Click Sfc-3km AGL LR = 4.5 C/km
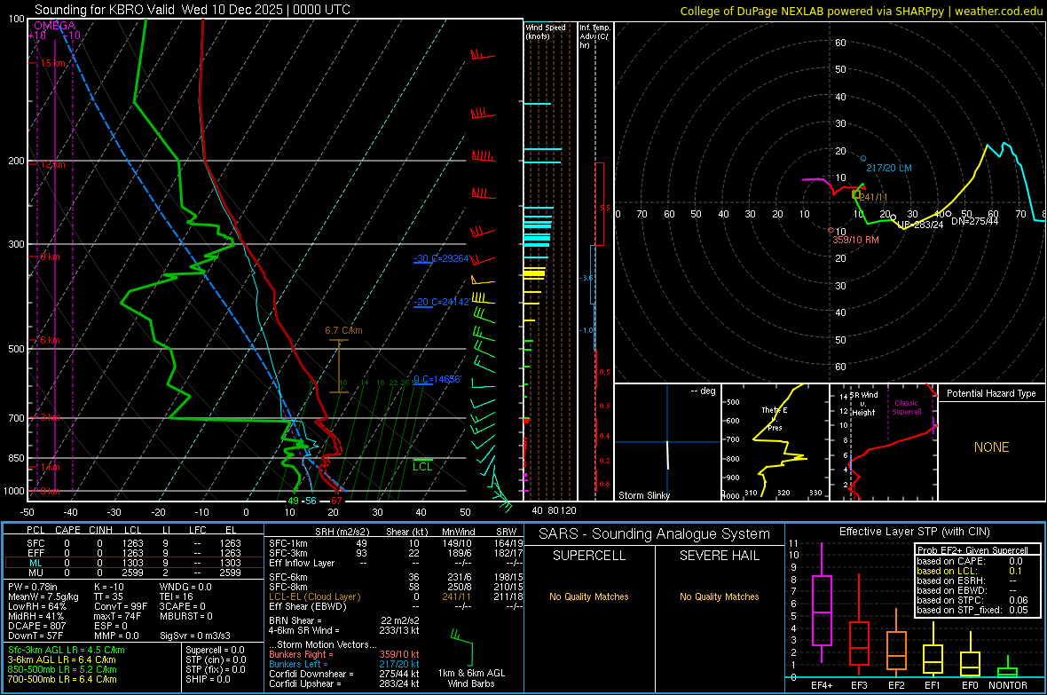 67,650
